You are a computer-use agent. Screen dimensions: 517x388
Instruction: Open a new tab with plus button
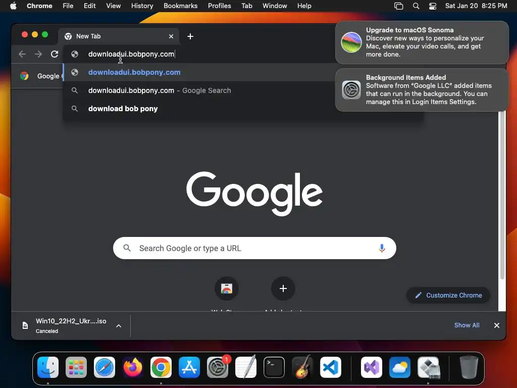click(190, 36)
